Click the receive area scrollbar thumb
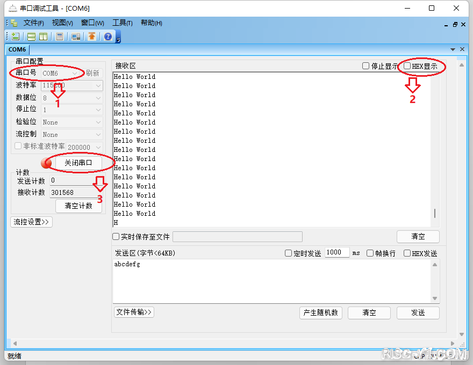The image size is (473, 365). (435, 213)
